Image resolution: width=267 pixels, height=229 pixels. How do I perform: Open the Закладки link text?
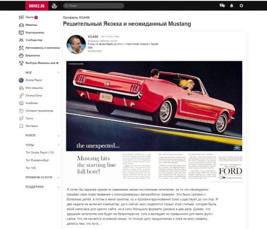click(x=32, y=126)
